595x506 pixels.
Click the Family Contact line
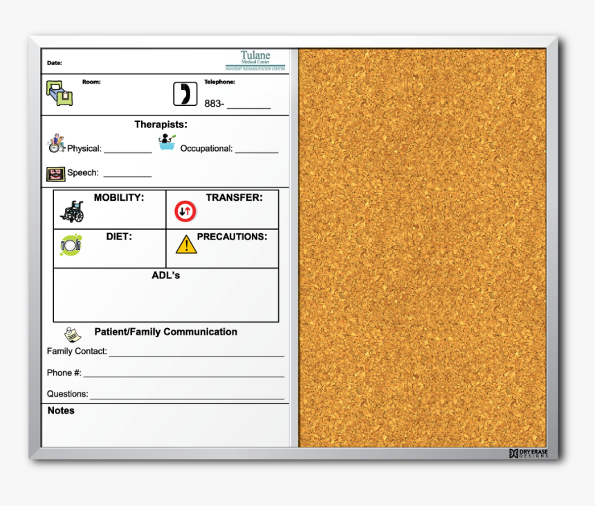(x=196, y=354)
